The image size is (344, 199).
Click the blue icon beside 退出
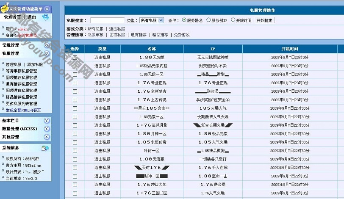click(x=46, y=17)
